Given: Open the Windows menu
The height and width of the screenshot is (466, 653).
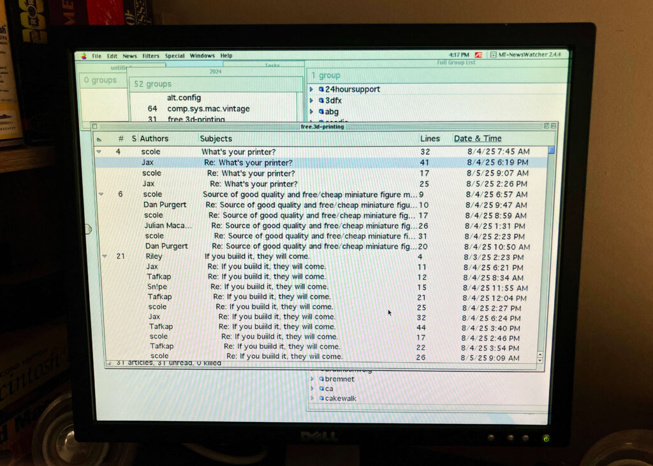Looking at the screenshot, I should coord(202,55).
